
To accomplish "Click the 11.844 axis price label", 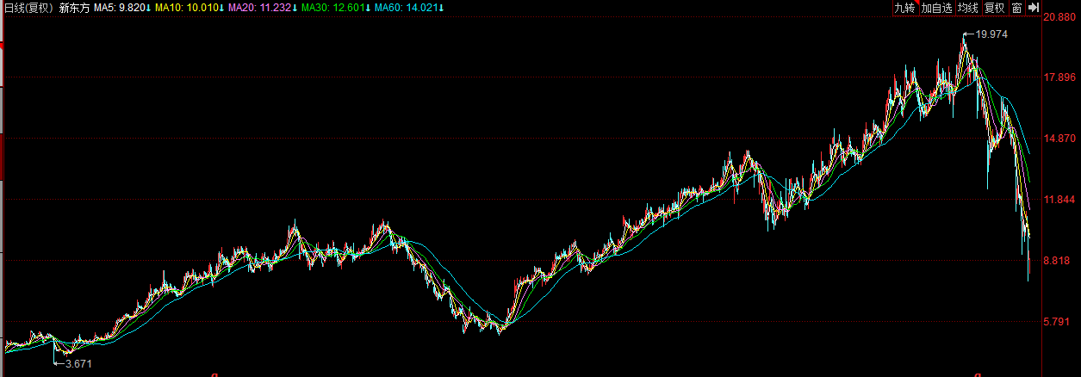I will (1061, 200).
